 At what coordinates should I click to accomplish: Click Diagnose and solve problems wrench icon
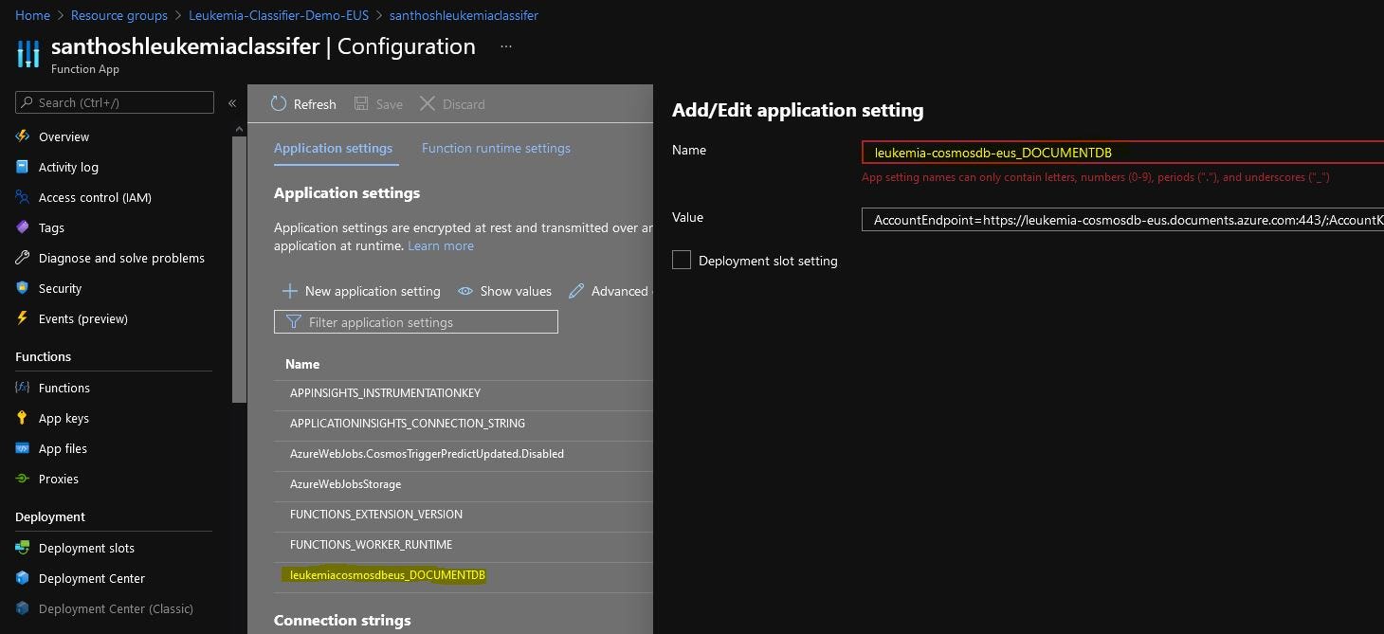(x=23, y=258)
